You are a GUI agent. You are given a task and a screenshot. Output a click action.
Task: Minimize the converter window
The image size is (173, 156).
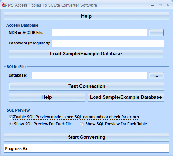(152, 5)
